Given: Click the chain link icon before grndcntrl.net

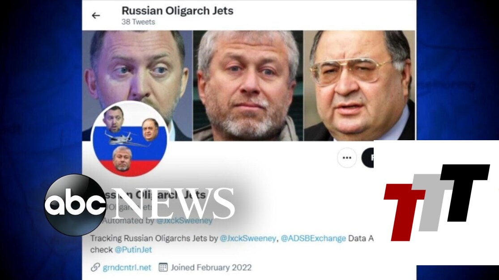Looking at the screenshot, I should pos(95,267).
